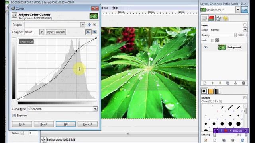Screen dimensions: 255x143
Task: Switch to the Brushes tab
Action: tap(204, 91)
